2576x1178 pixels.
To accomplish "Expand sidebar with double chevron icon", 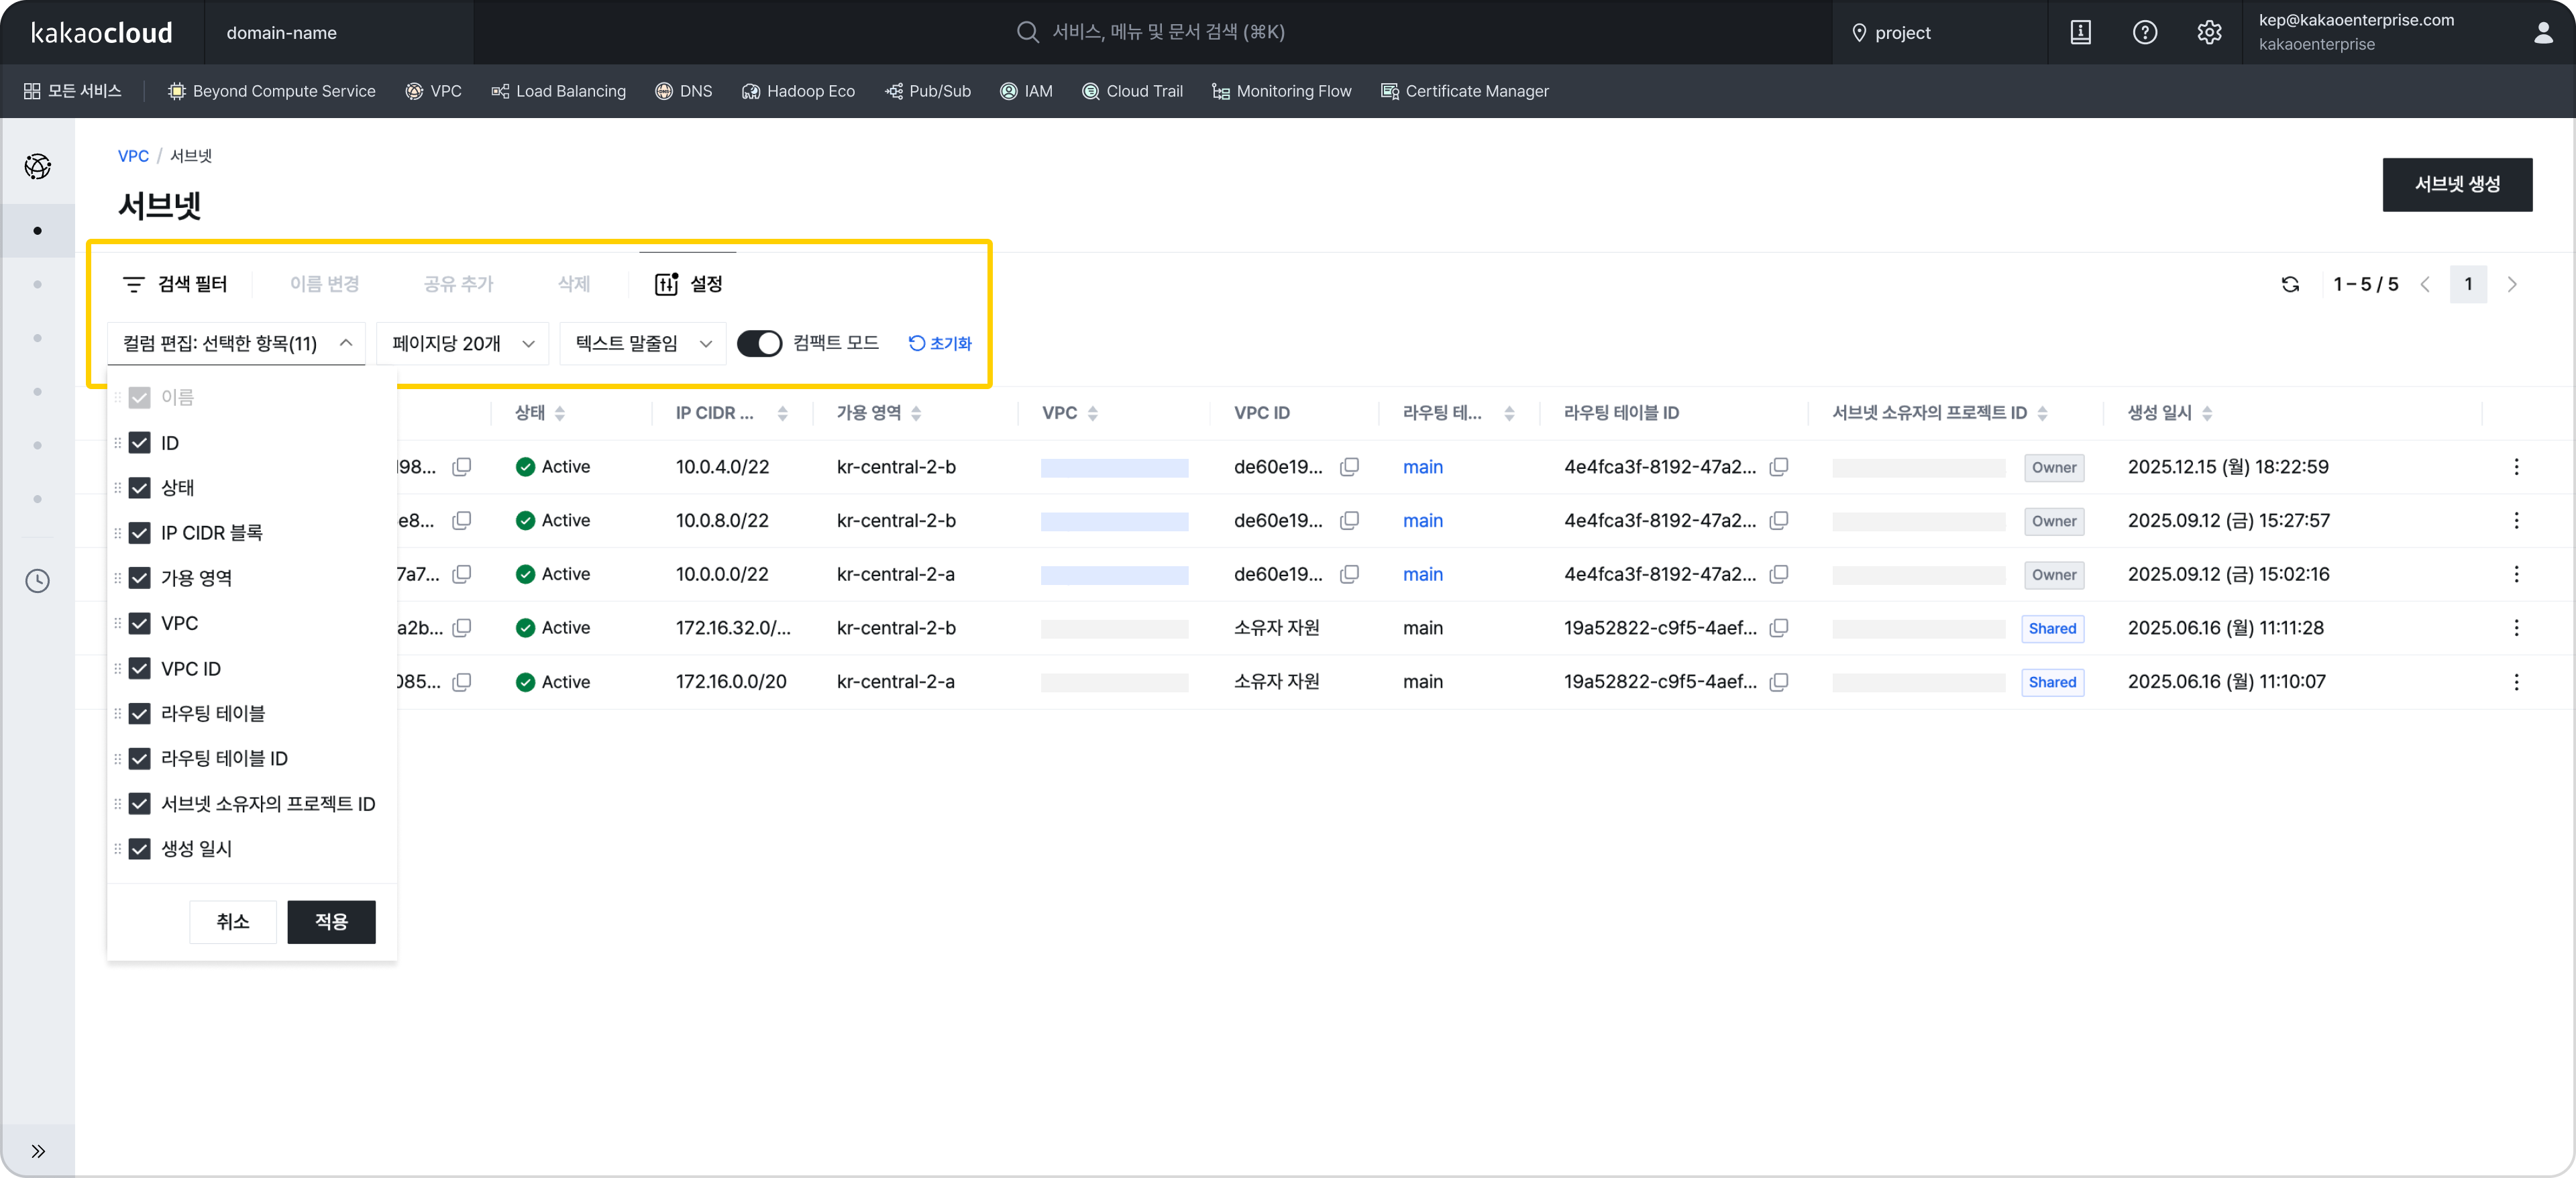I will click(37, 1151).
